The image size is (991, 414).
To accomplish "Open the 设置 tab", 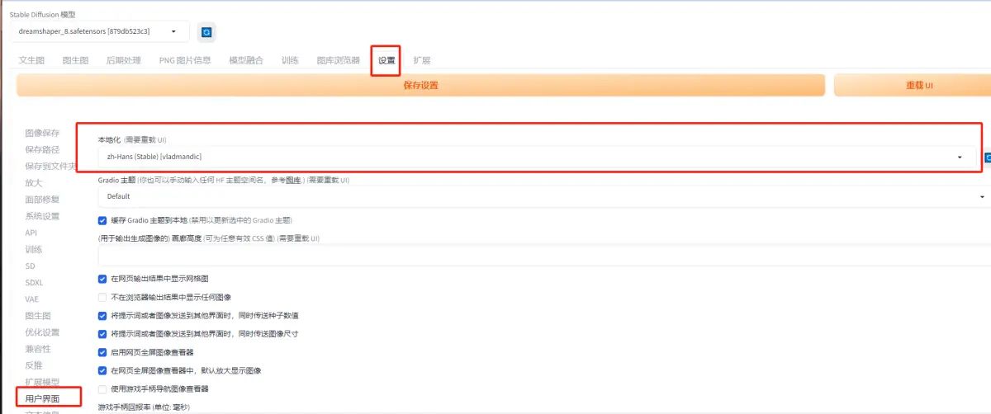I will [x=386, y=60].
